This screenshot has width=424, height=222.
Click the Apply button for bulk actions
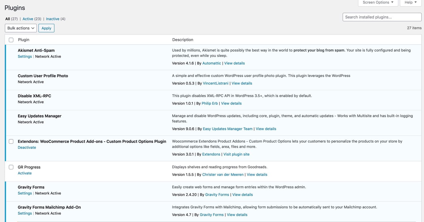point(46,28)
